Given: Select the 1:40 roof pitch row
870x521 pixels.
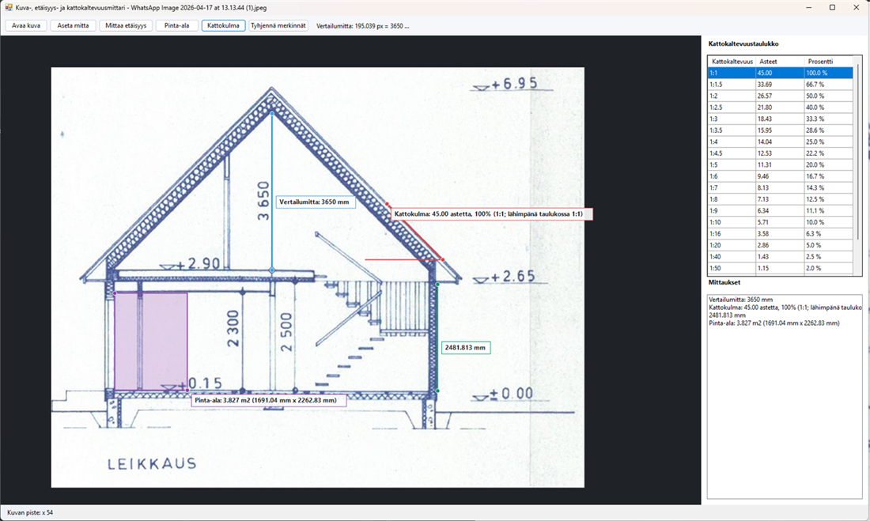Looking at the screenshot, I should tap(781, 256).
